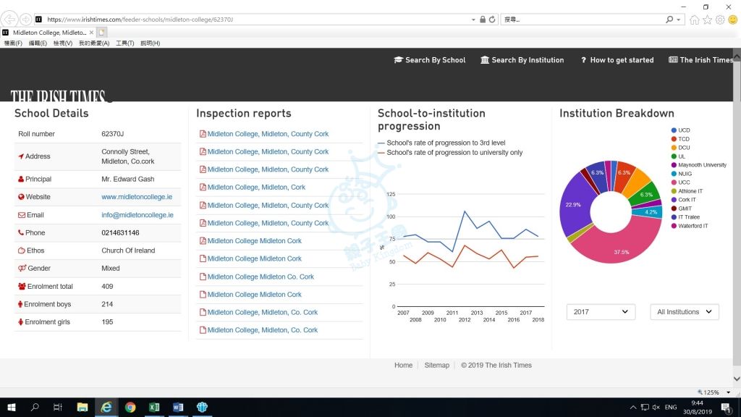Reload the page with refresh icon
Viewport: 741px width, 417px height.
click(x=492, y=20)
